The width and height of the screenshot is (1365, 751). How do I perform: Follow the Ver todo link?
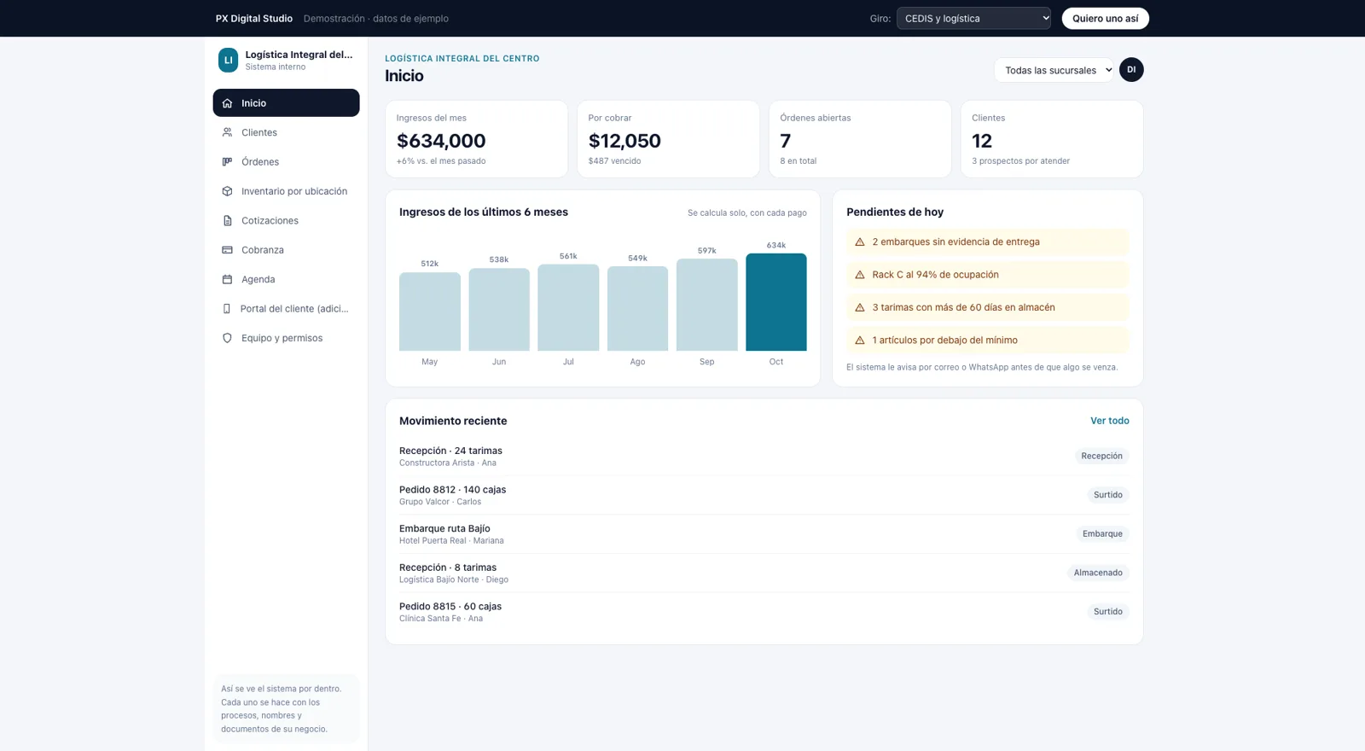pos(1109,421)
